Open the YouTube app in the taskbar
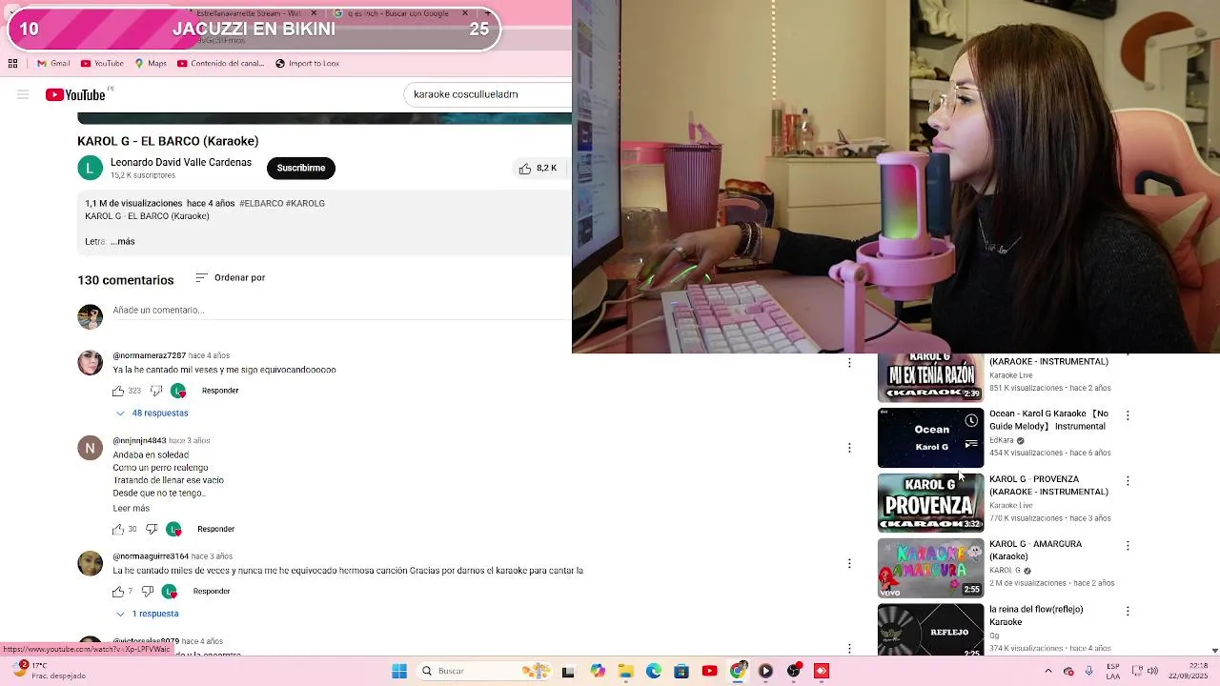Image resolution: width=1220 pixels, height=686 pixels. (709, 671)
